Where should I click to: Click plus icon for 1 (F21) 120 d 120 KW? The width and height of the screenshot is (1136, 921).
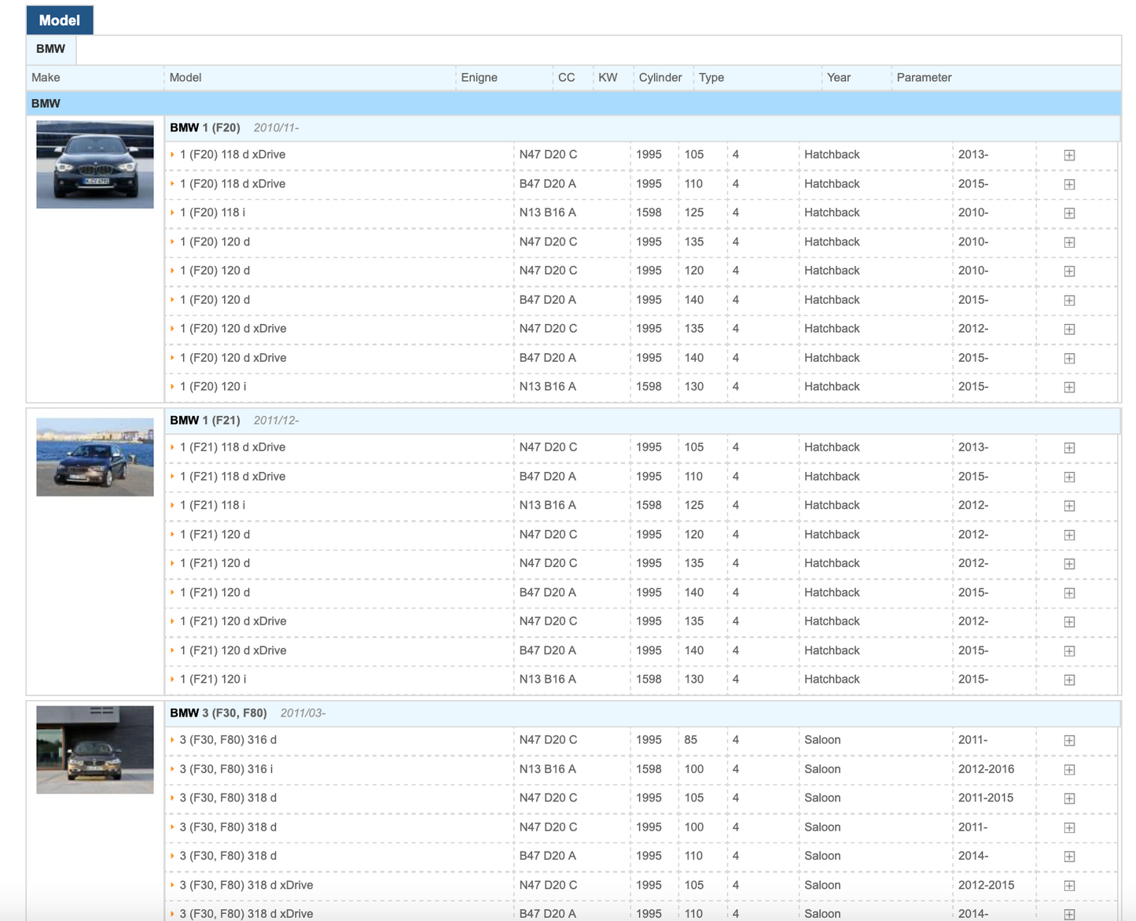point(1069,535)
